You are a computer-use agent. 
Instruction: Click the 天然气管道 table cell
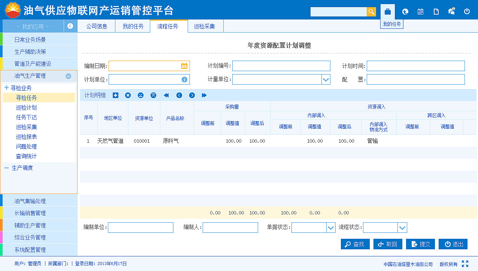click(111, 141)
